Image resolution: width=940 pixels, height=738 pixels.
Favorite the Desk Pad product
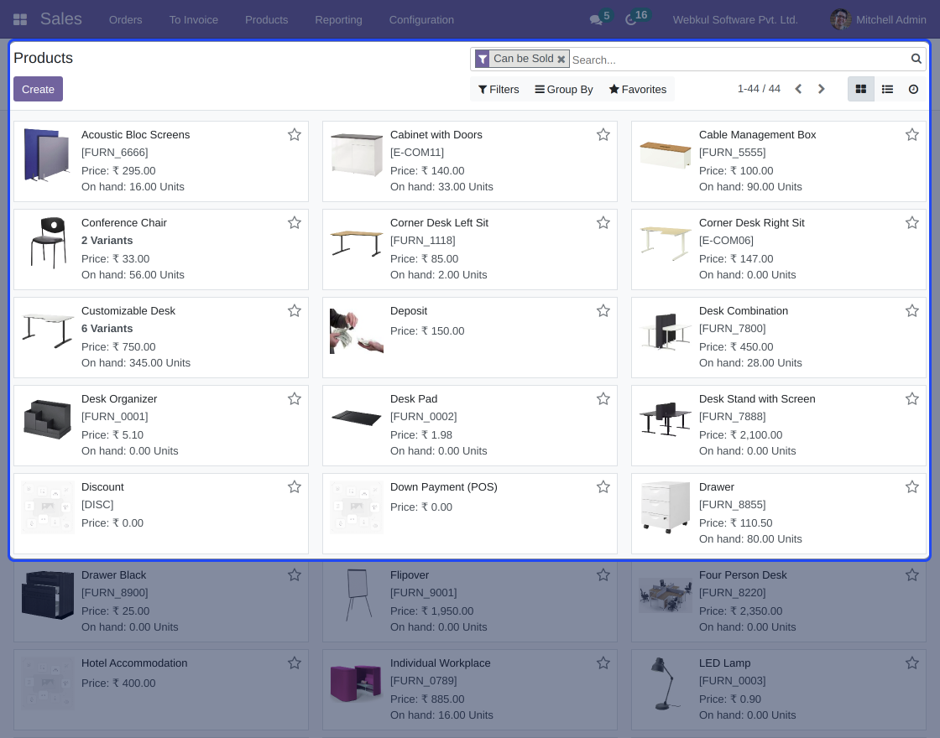click(x=603, y=399)
